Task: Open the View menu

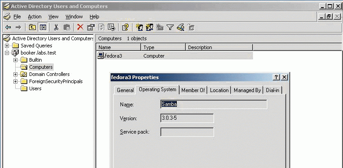Action: pyautogui.click(x=53, y=17)
